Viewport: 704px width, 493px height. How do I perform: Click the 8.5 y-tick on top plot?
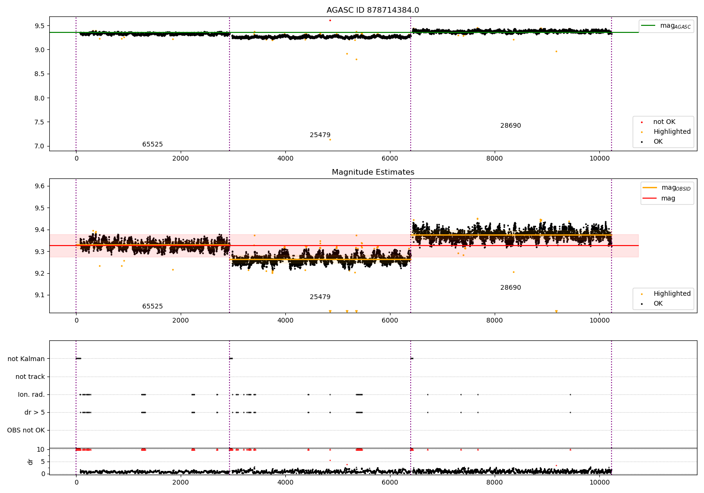click(39, 74)
